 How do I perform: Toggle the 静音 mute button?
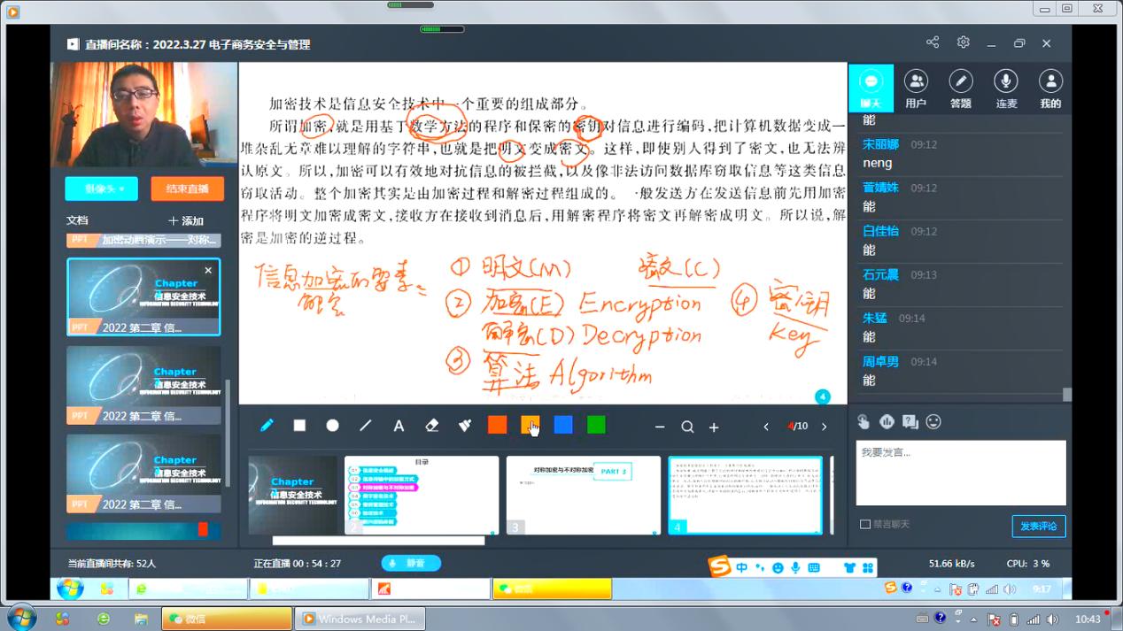pyautogui.click(x=410, y=563)
